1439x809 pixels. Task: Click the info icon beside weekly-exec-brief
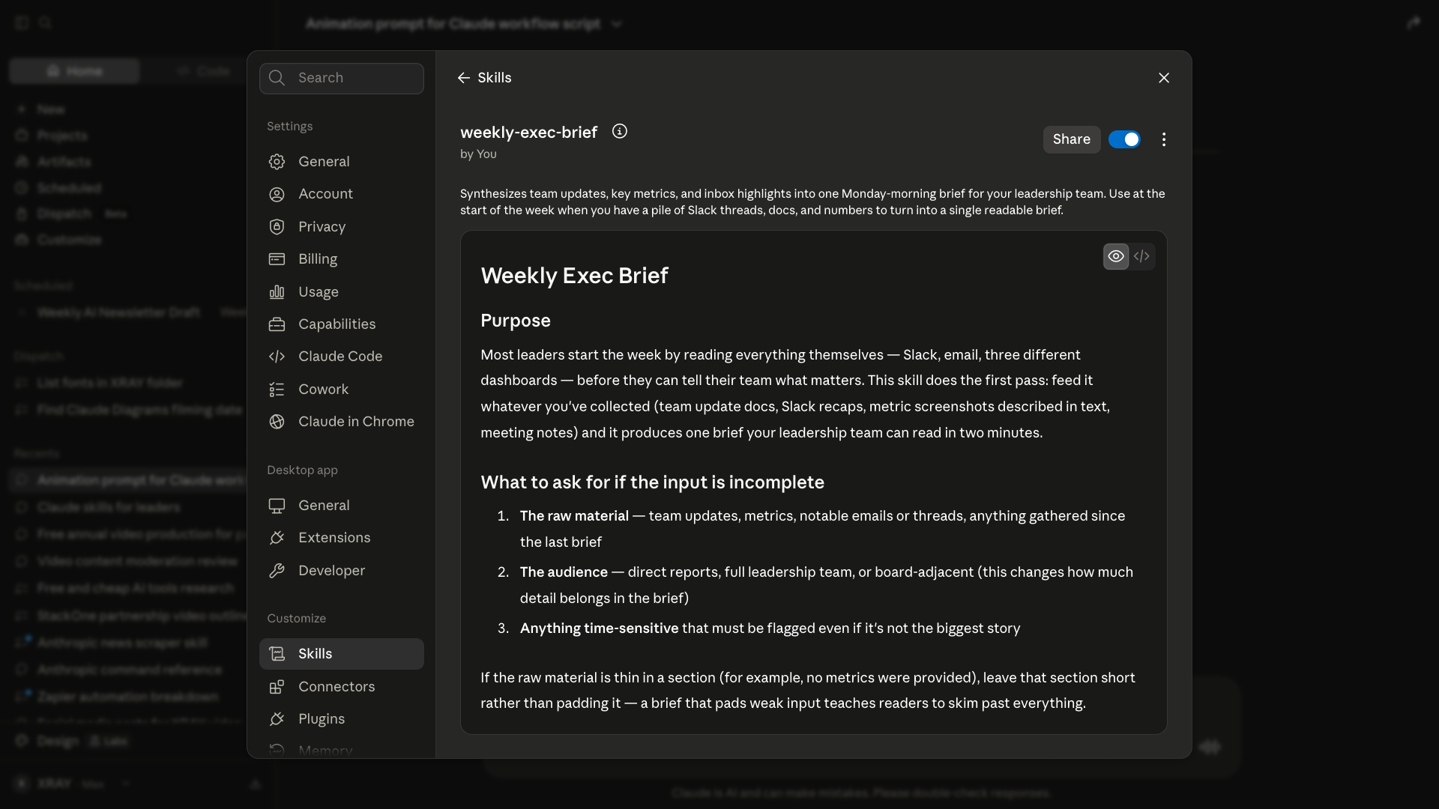tap(619, 131)
